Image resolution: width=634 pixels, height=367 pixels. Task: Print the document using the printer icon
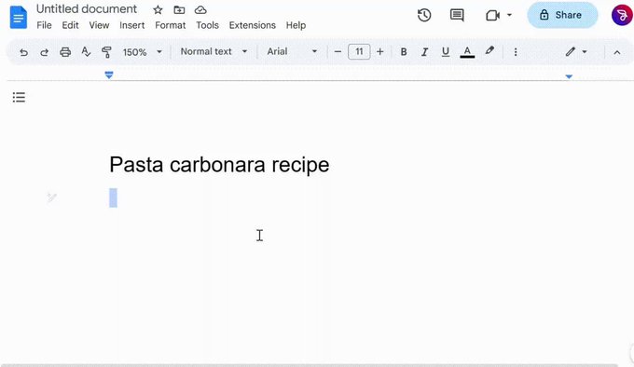(65, 52)
